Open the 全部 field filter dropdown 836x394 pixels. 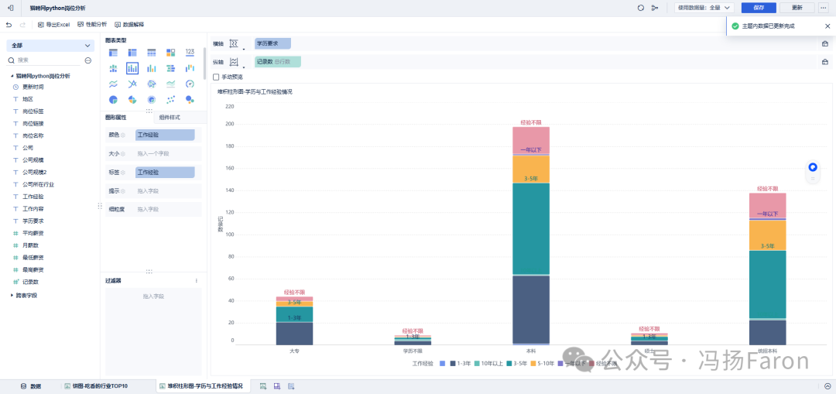[x=50, y=46]
